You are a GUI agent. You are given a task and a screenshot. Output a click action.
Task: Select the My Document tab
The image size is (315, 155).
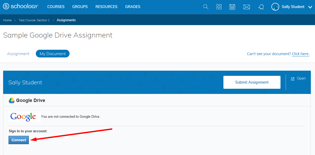(53, 54)
